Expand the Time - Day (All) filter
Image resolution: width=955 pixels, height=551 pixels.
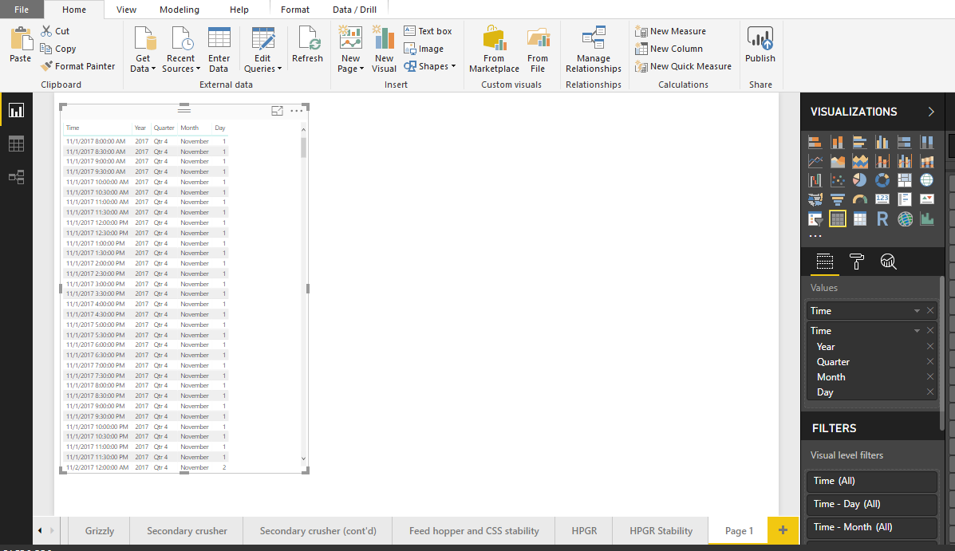point(871,504)
